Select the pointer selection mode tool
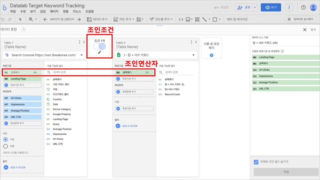The image size is (320, 180). (x=20, y=19)
